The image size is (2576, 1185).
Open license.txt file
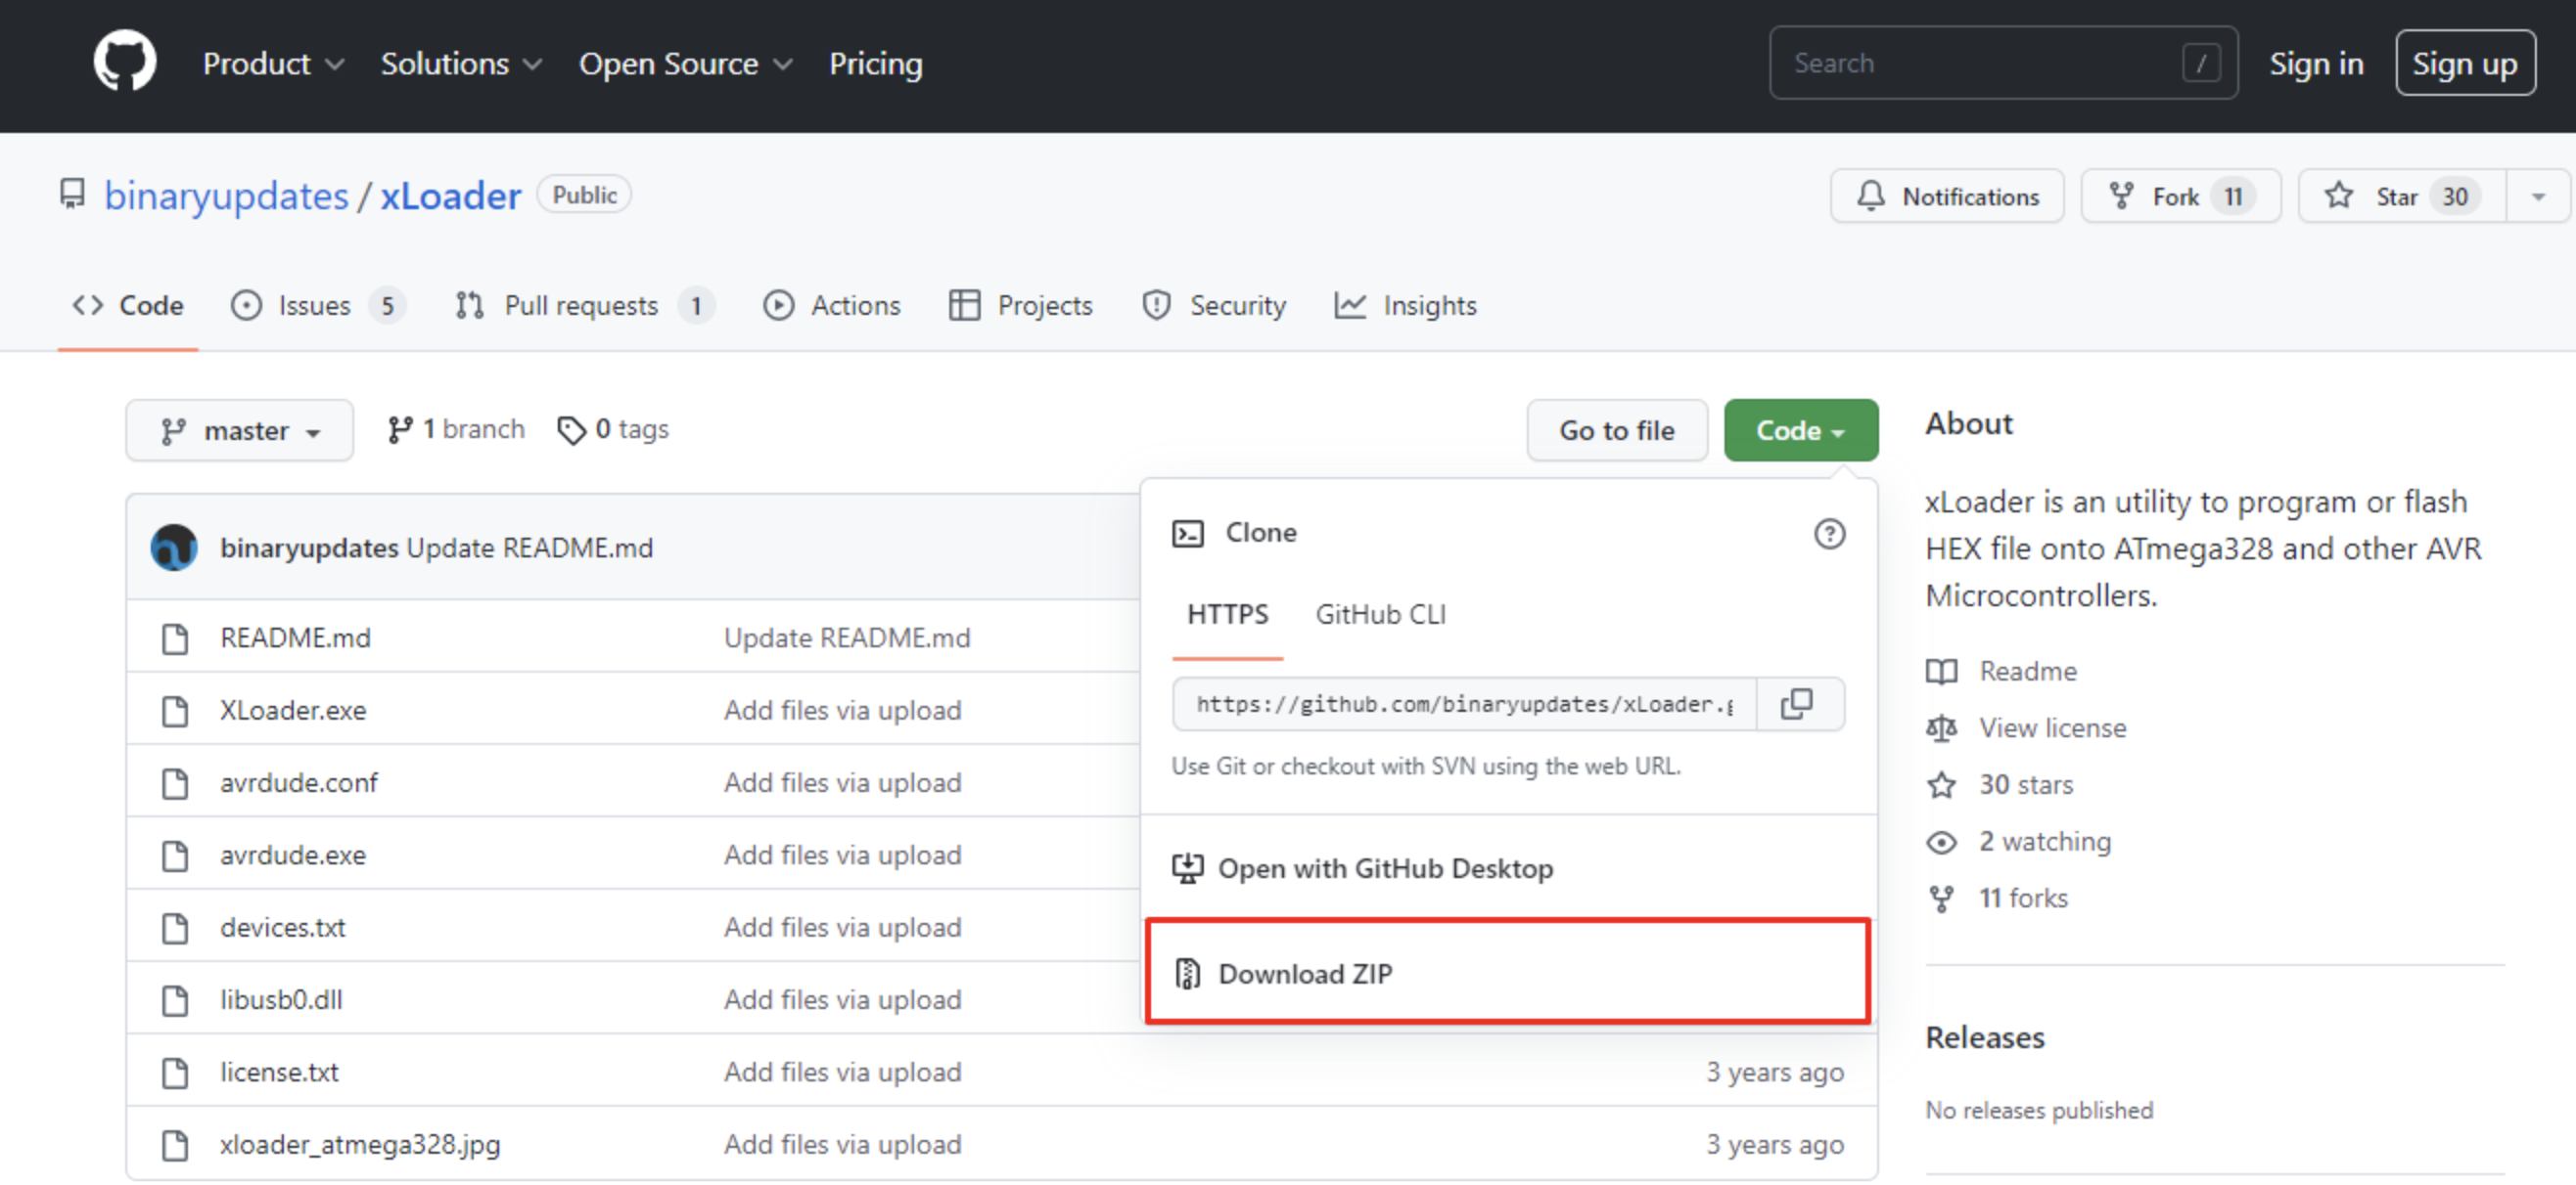click(279, 1072)
